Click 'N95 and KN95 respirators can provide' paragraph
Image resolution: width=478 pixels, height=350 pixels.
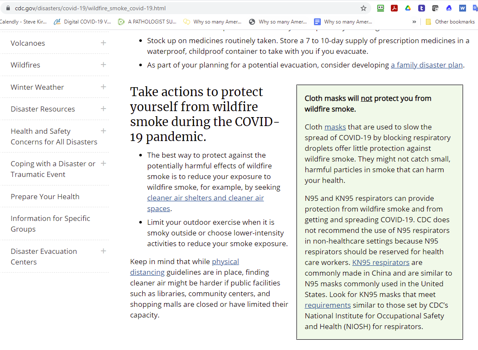click(378, 262)
